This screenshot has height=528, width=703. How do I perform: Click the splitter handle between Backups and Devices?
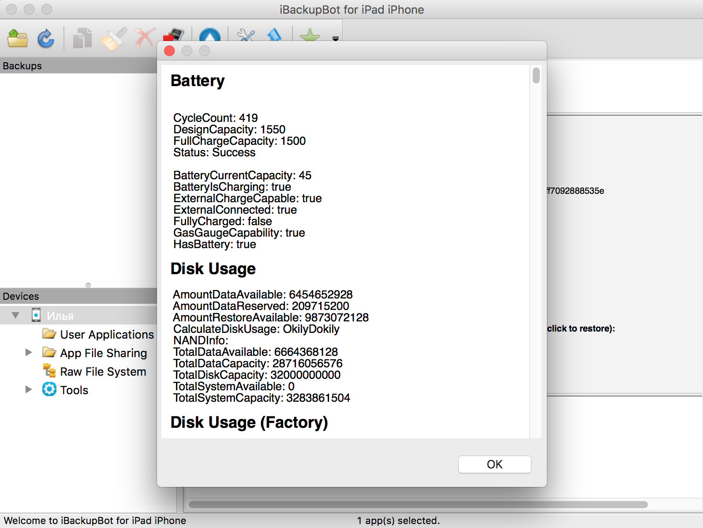(88, 285)
